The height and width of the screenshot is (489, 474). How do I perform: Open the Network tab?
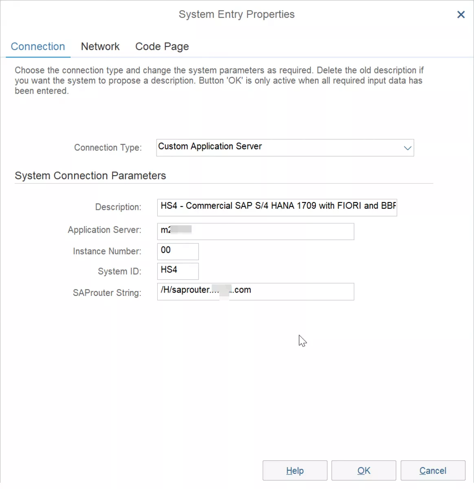(x=100, y=46)
